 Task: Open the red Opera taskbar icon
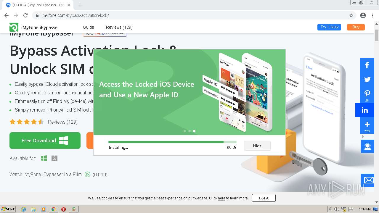click(x=63, y=209)
